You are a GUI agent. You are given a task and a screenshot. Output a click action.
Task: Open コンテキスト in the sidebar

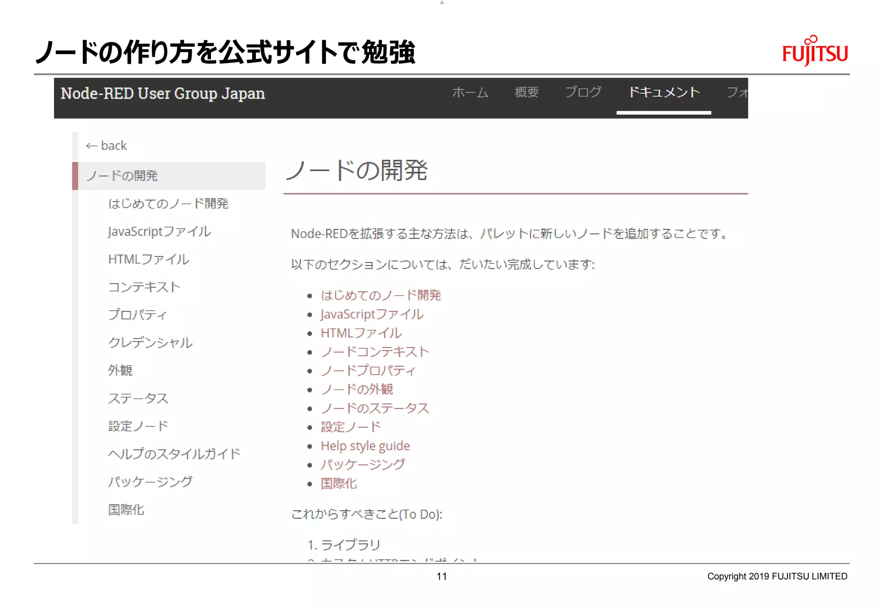[144, 287]
